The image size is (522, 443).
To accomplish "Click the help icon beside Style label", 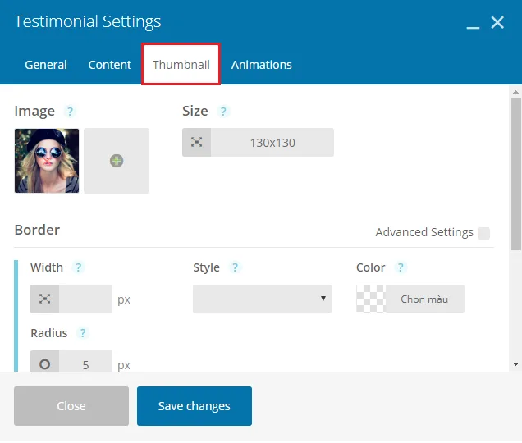I will 235,267.
